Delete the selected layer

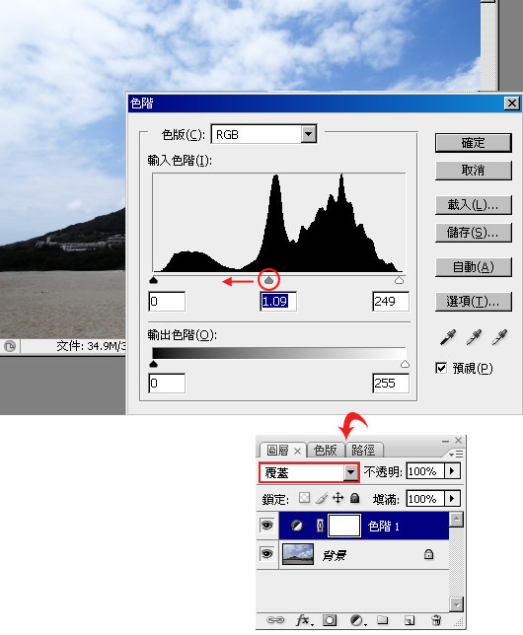point(436,620)
